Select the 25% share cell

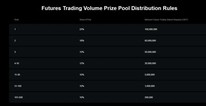82,29
